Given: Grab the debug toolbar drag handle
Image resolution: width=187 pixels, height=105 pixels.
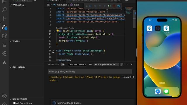Looking at the screenshot, I should tap(87, 6).
